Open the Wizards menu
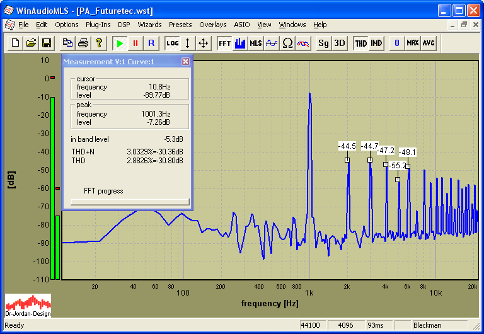The image size is (484, 334). tap(149, 25)
